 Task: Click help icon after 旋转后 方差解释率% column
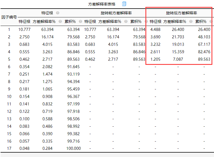coord(191,22)
